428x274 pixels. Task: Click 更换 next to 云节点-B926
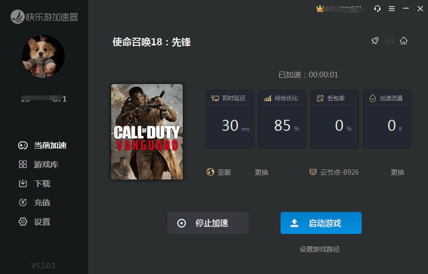397,172
